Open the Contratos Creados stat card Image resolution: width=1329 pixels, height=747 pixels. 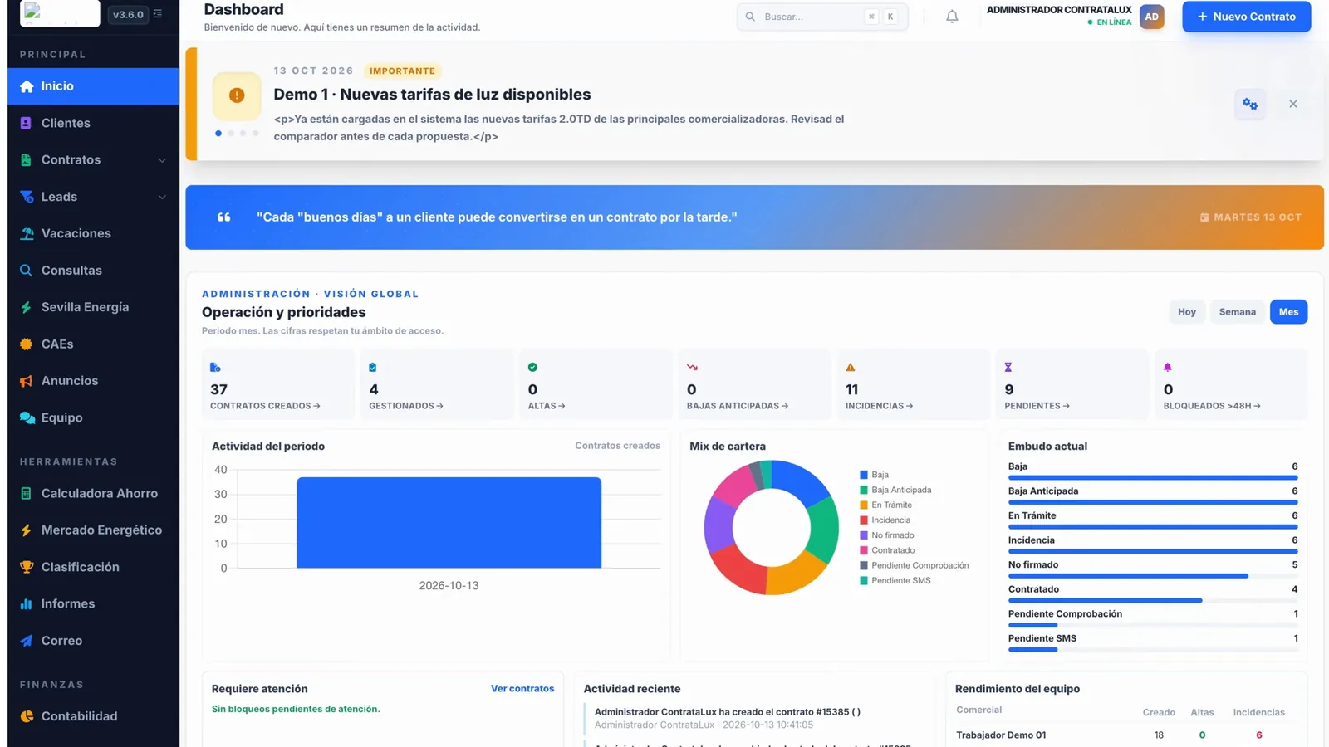coord(278,384)
